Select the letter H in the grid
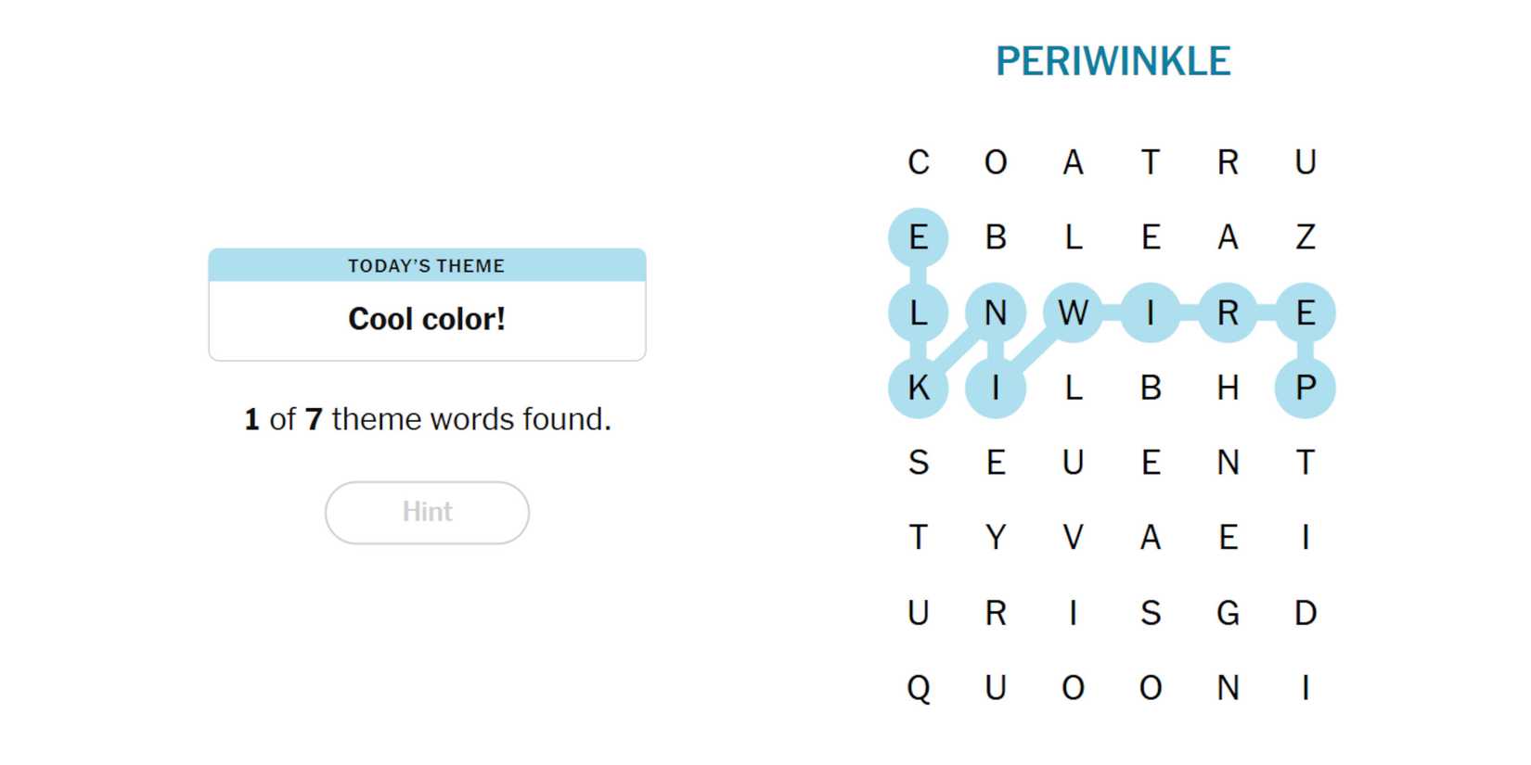The width and height of the screenshot is (1531, 765). pyautogui.click(x=1228, y=388)
